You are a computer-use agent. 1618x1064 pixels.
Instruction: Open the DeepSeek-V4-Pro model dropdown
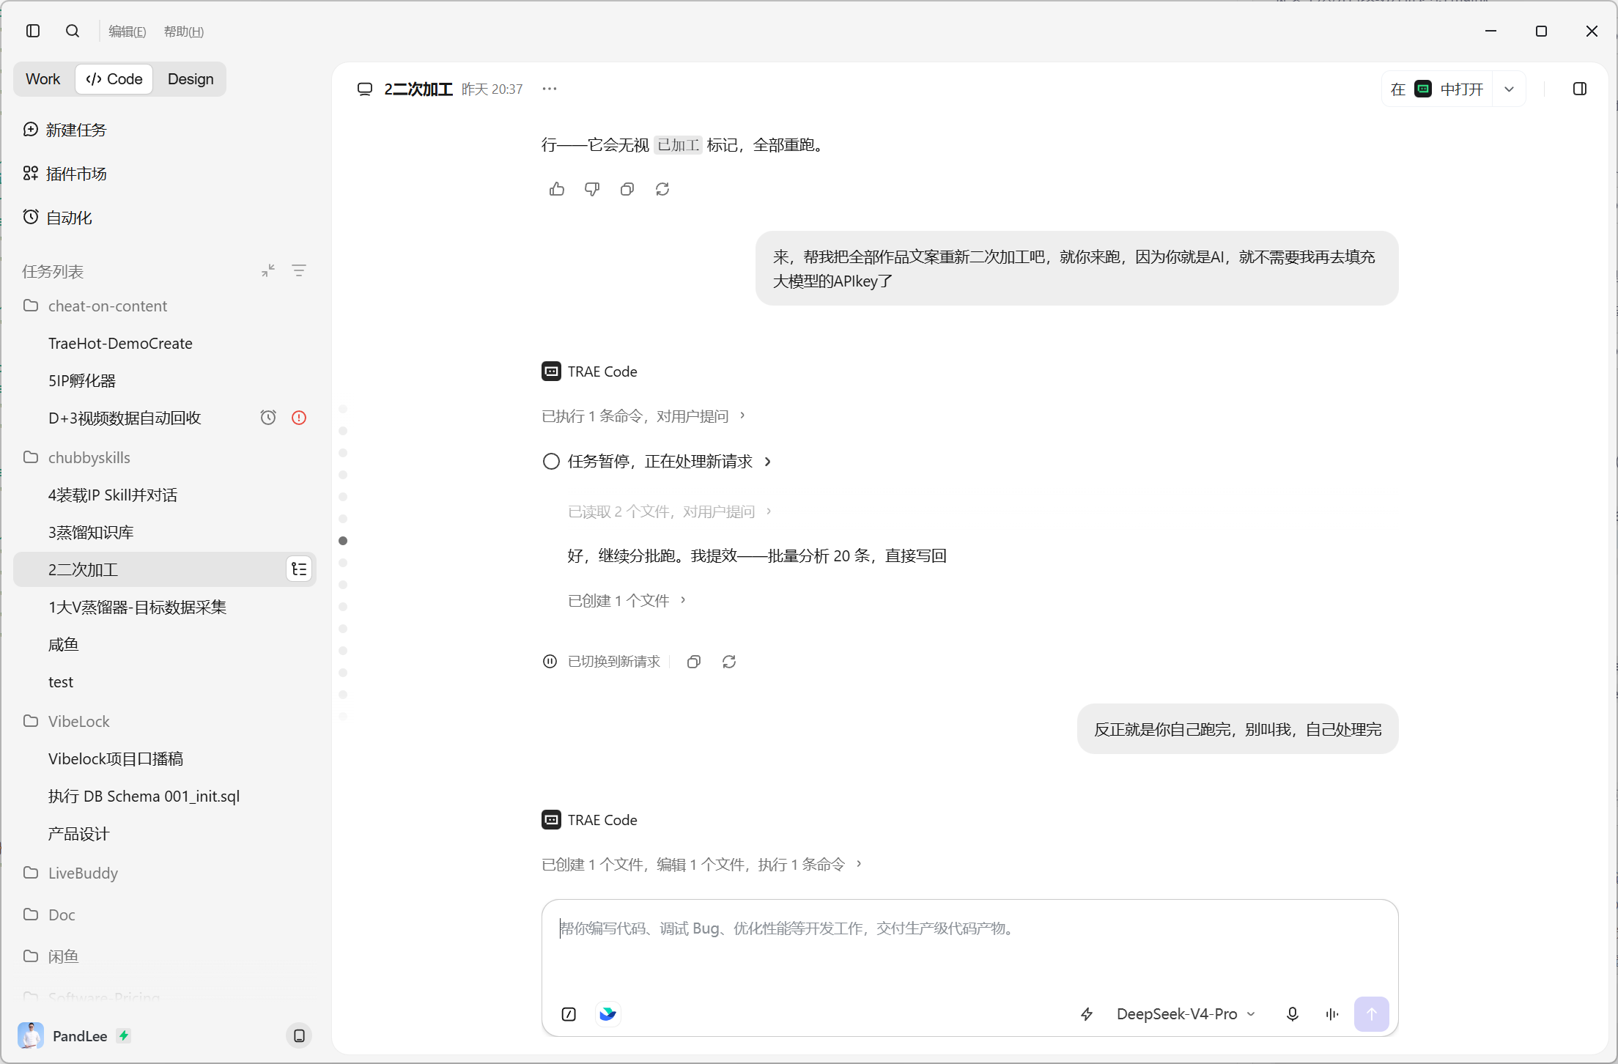tap(1186, 1014)
